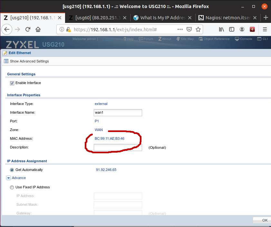Close the Nagios tab
Image resolution: width=271 pixels, height=227 pixels.
point(255,18)
